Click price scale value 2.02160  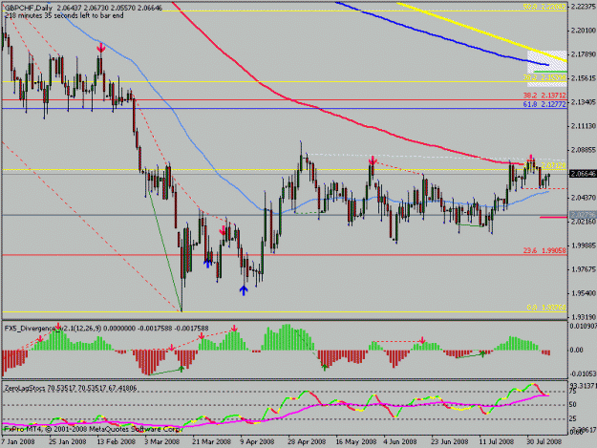point(584,222)
